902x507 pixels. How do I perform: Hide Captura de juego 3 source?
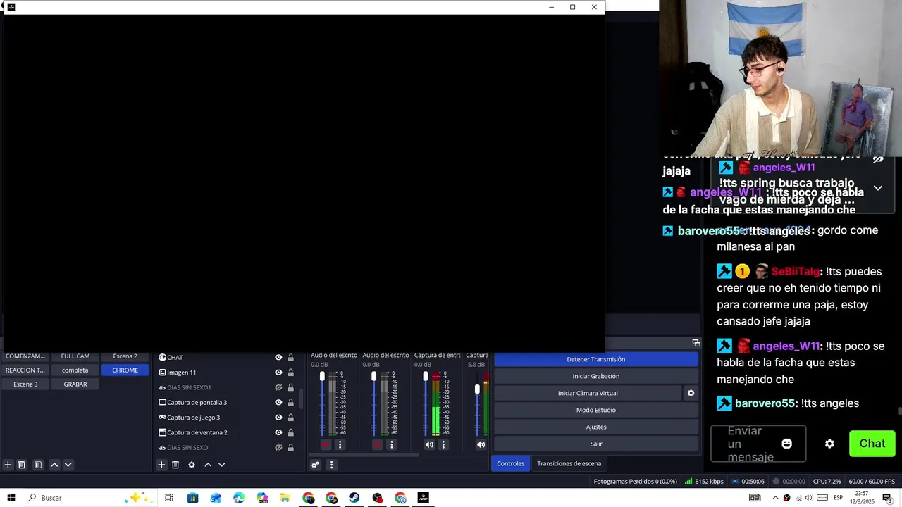click(x=278, y=418)
